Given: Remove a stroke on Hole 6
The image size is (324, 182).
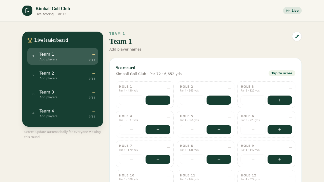Looking at the screenshot, I should (x=253, y=130).
